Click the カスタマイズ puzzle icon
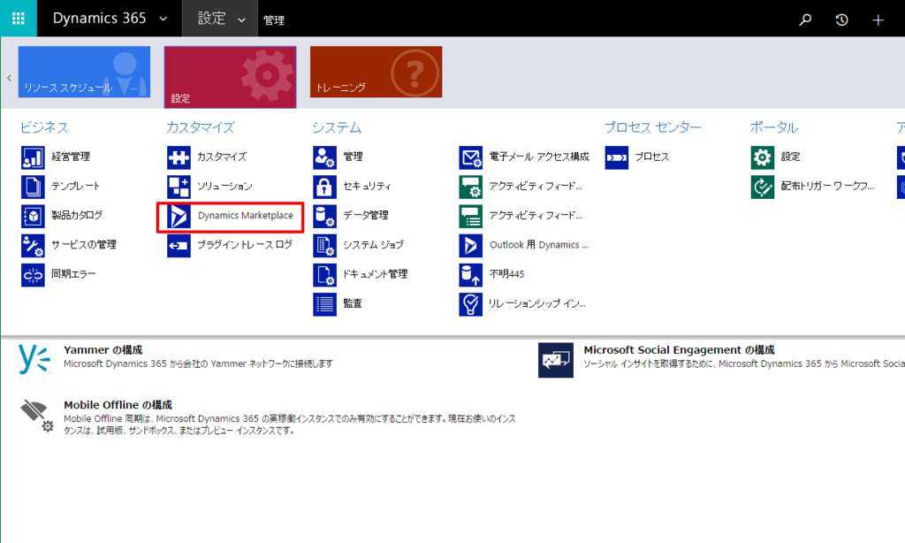905x543 pixels. (179, 157)
